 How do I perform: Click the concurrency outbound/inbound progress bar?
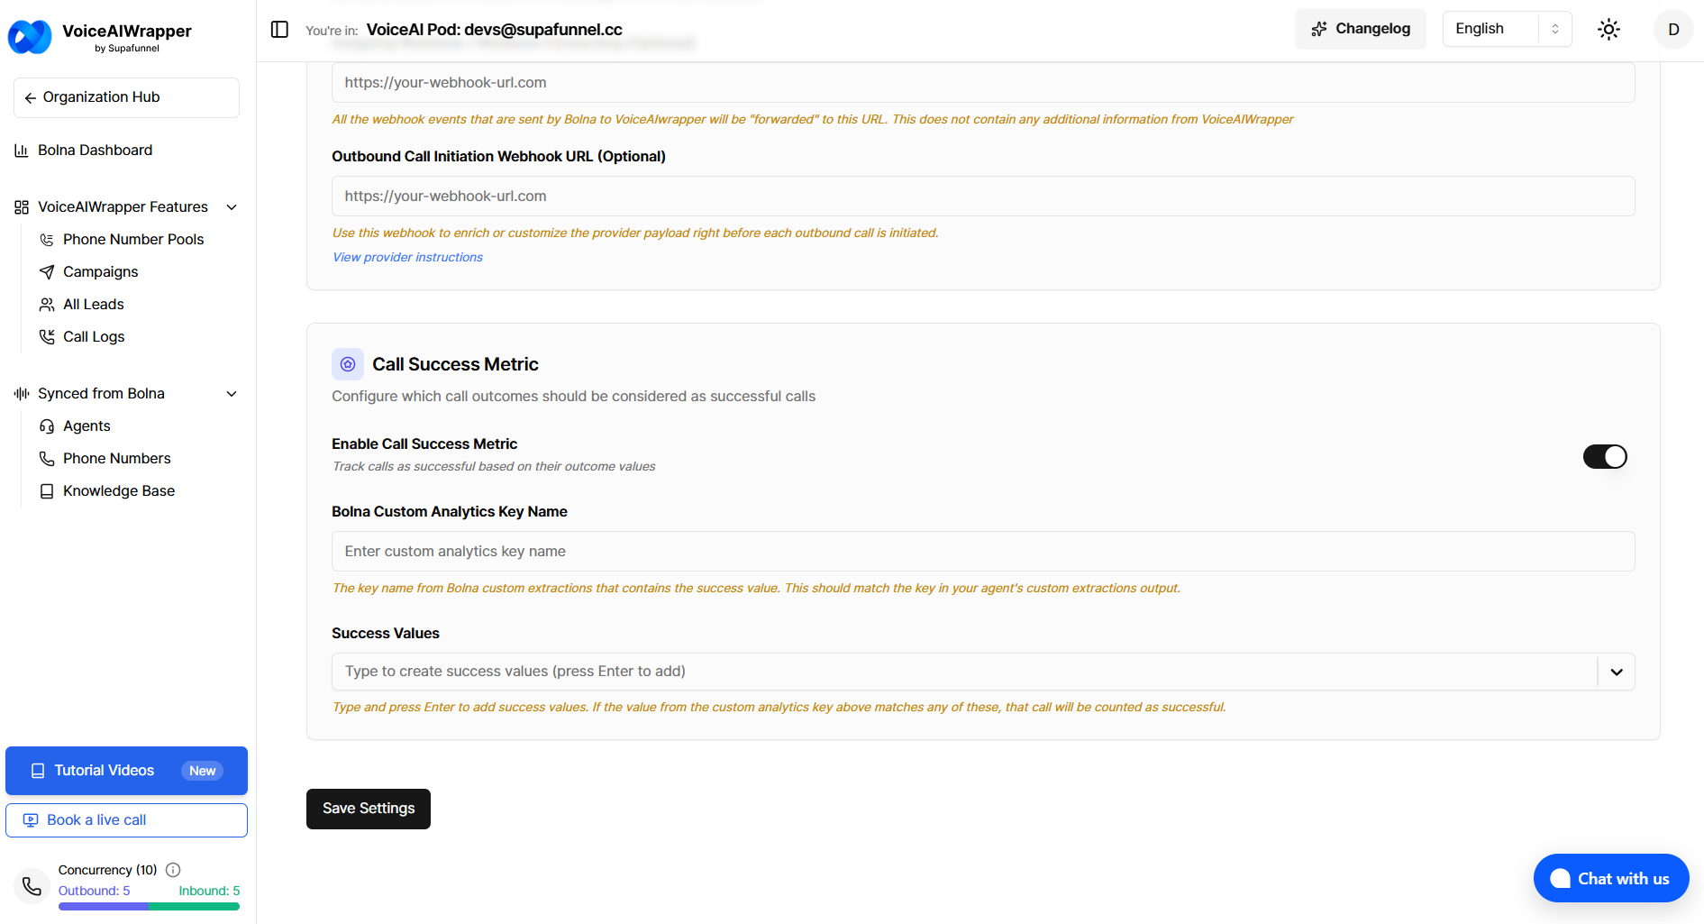point(149,907)
